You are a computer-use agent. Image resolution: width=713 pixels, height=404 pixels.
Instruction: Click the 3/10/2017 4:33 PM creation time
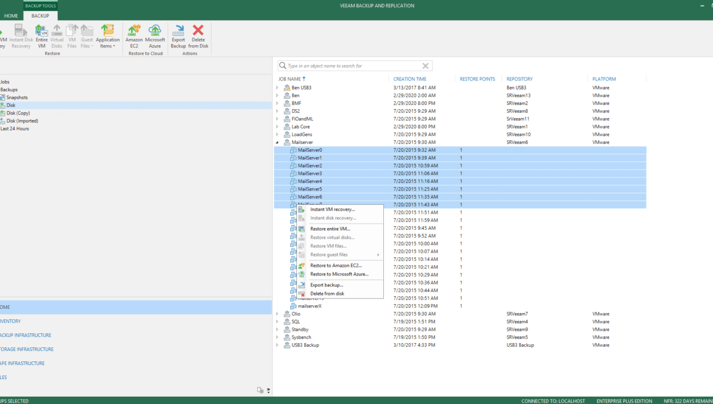414,346
